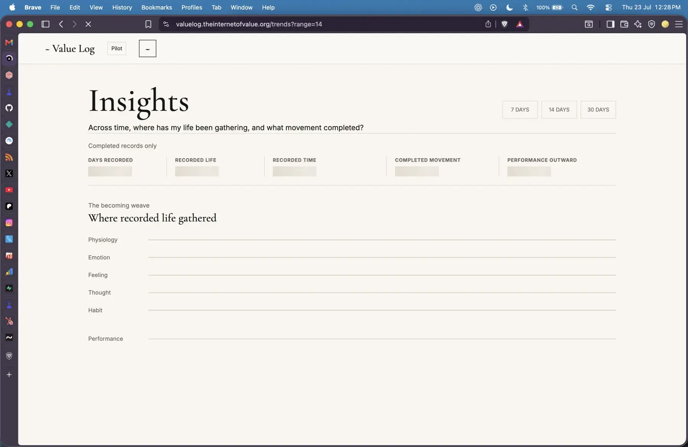The width and height of the screenshot is (688, 447).
Task: View site information in address bar
Action: pyautogui.click(x=166, y=24)
